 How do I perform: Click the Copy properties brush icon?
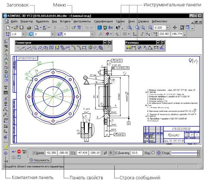click(74, 28)
